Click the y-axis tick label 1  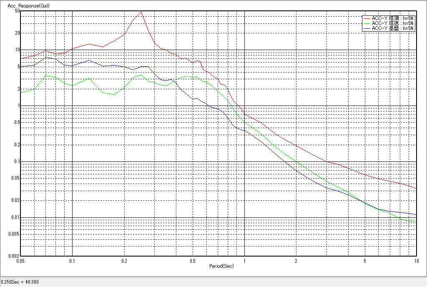(18, 106)
